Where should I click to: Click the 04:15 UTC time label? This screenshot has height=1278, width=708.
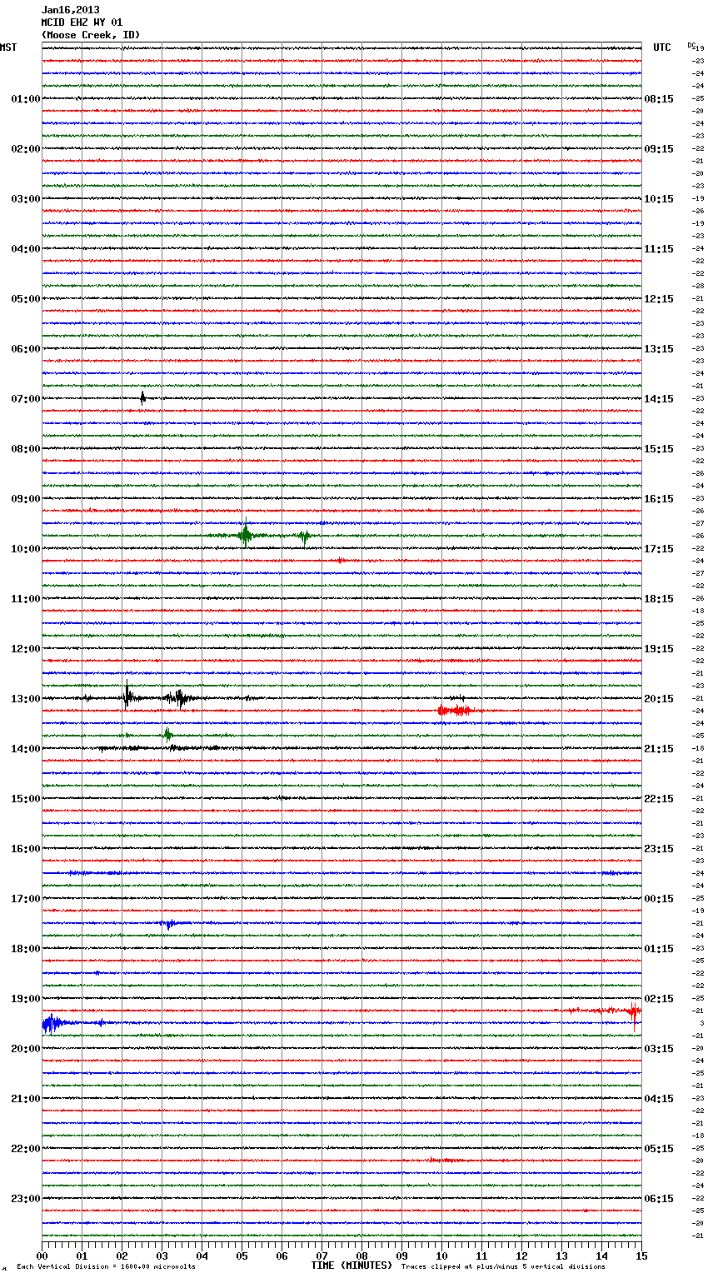(659, 1099)
